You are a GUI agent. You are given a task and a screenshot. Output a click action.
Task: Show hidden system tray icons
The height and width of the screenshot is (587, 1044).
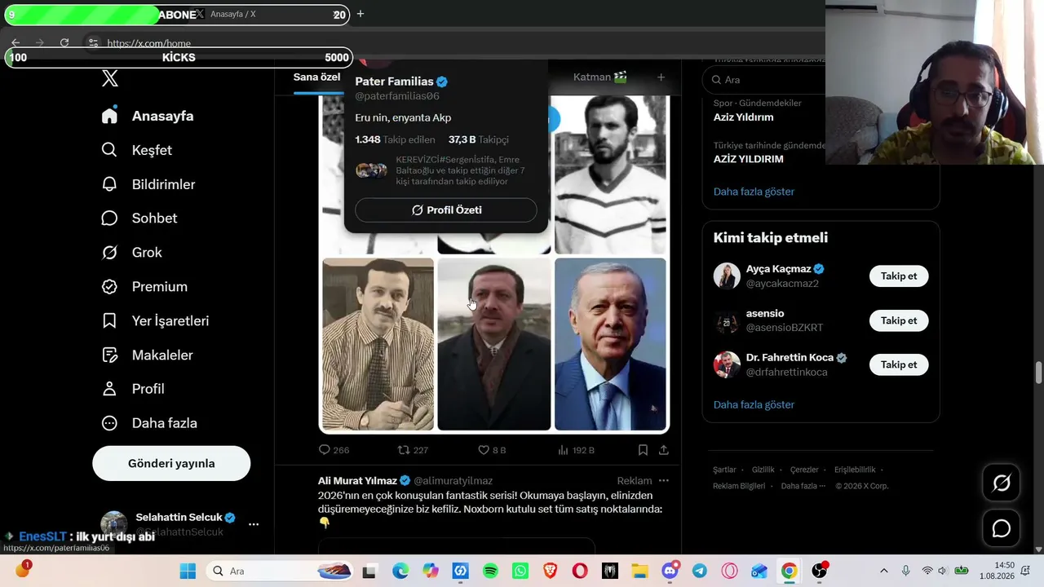883,571
